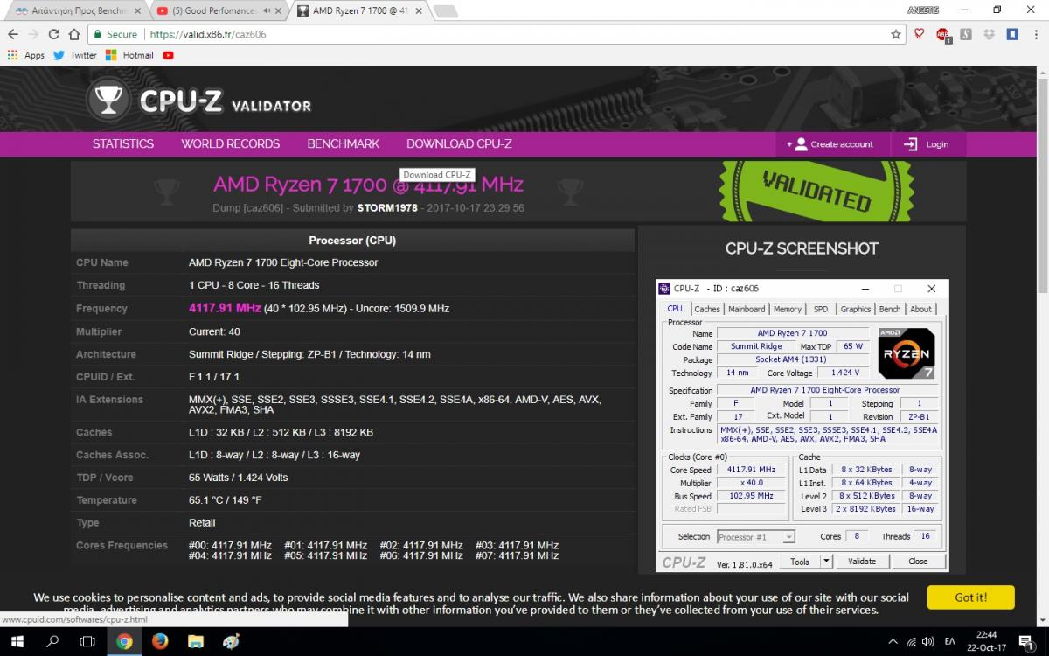Click Close button in CPU-Z screenshot
This screenshot has height=656, width=1049.
coord(918,562)
